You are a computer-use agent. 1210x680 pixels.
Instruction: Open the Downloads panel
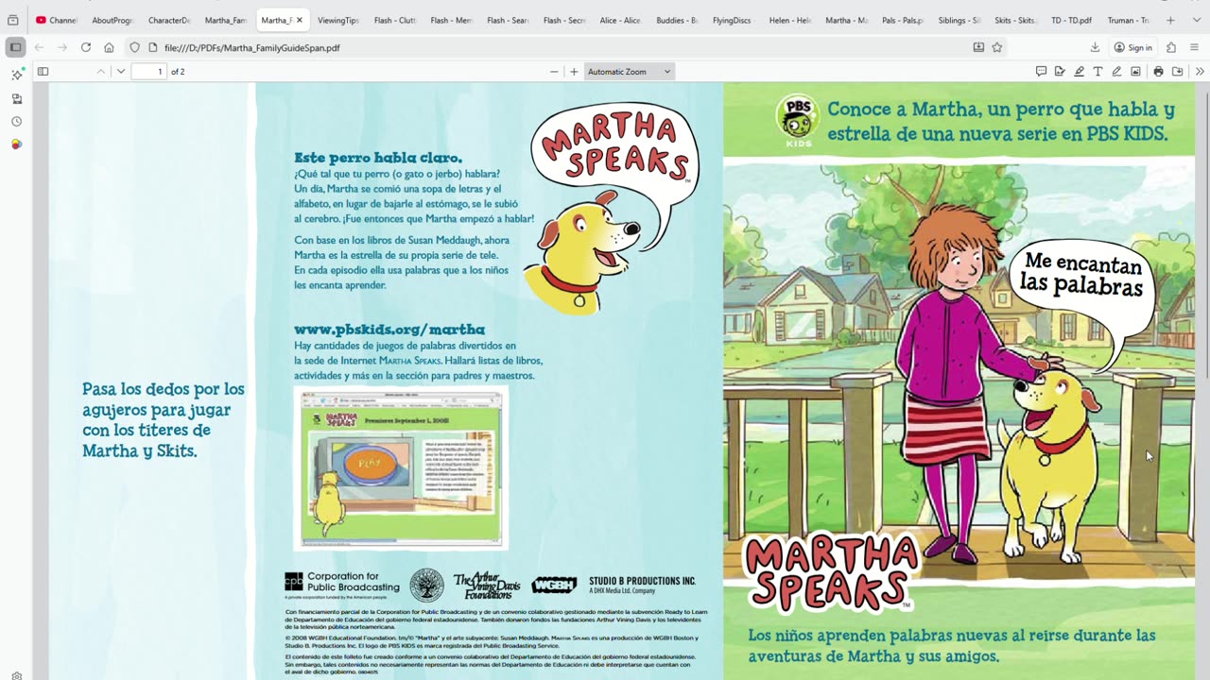tap(1095, 47)
